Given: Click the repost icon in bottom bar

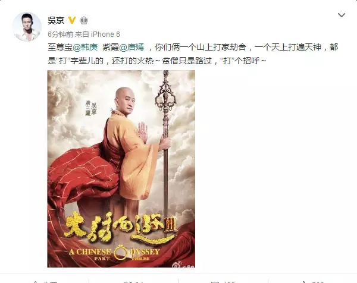Looking at the screenshot, I should tap(127, 282).
